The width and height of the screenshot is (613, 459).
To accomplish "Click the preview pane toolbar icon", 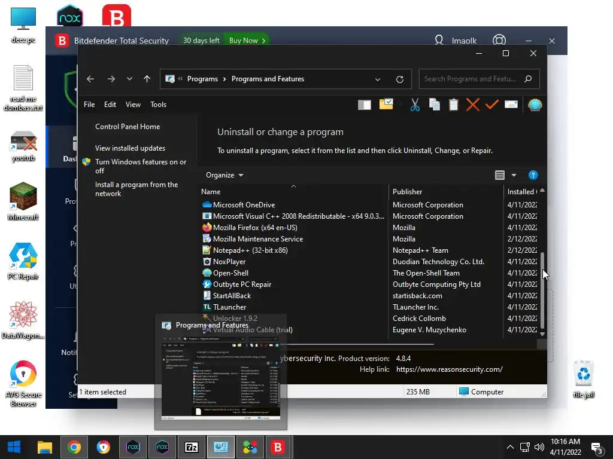I will click(364, 105).
